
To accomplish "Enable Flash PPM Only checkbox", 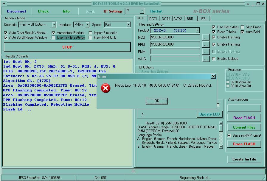I will [x=90, y=38].
